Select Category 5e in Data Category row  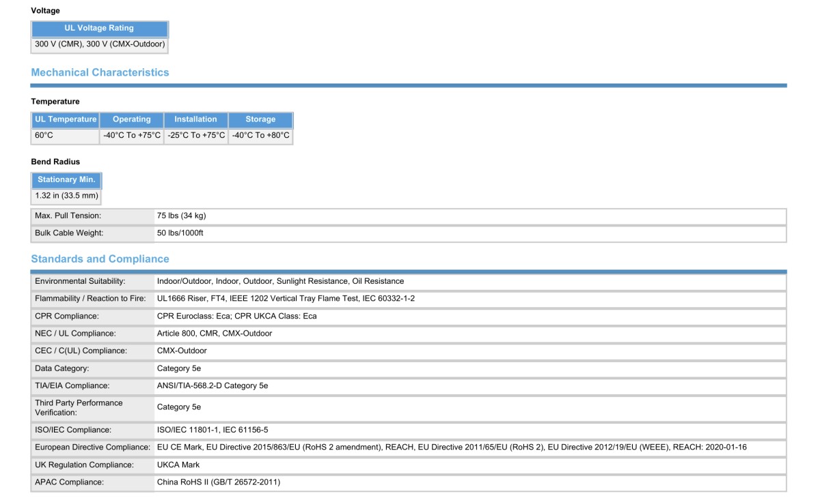[179, 368]
